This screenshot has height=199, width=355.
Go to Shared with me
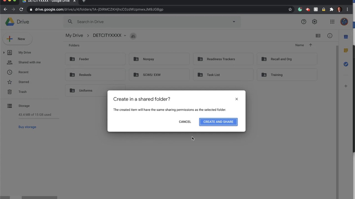click(x=29, y=62)
